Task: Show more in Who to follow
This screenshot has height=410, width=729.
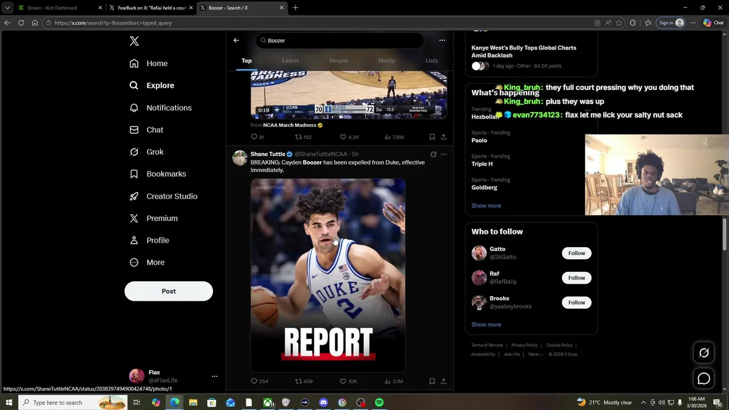Action: point(486,325)
